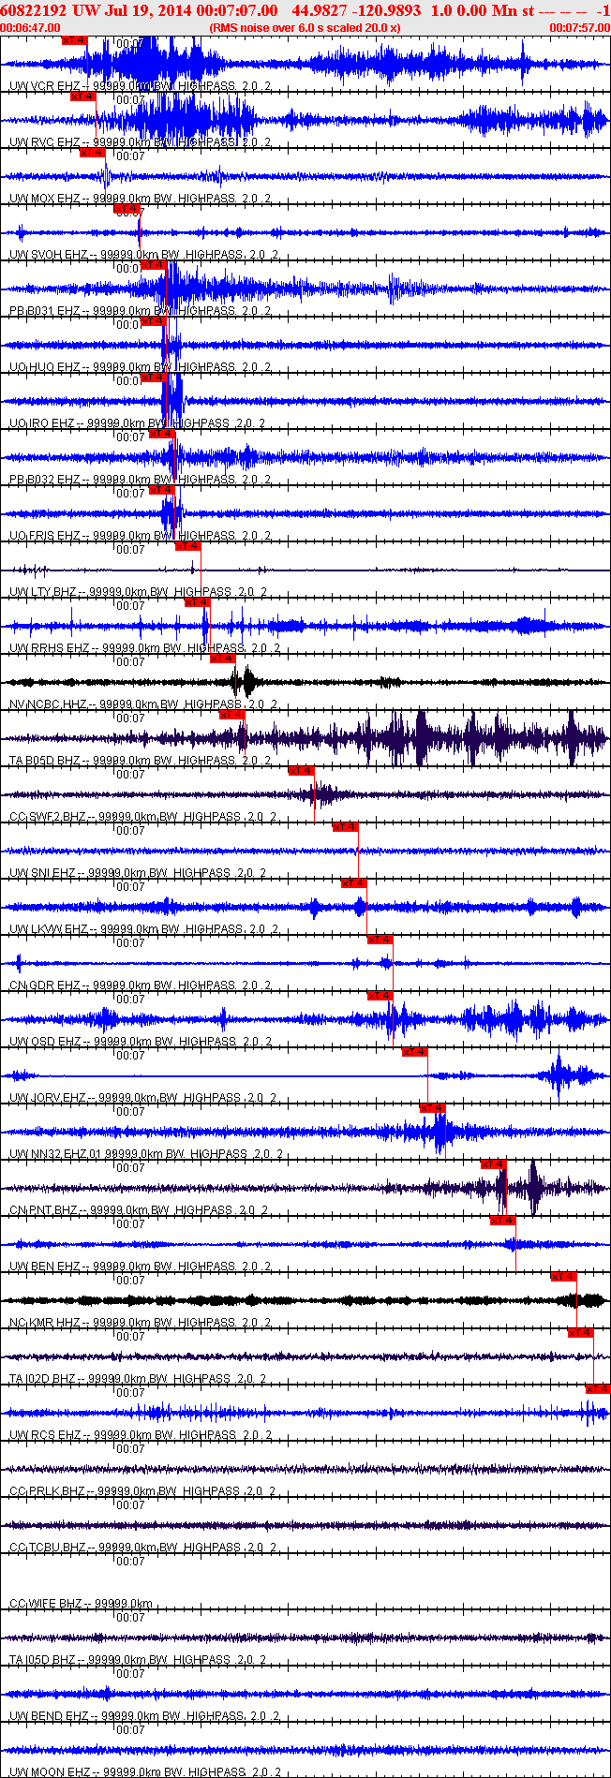Click the event ID 60822192 header text
Screen dimensions: 611x1778
pos(34,10)
